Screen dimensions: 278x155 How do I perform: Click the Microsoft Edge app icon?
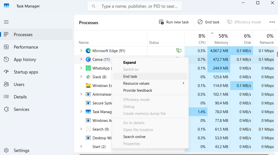[x=88, y=51]
